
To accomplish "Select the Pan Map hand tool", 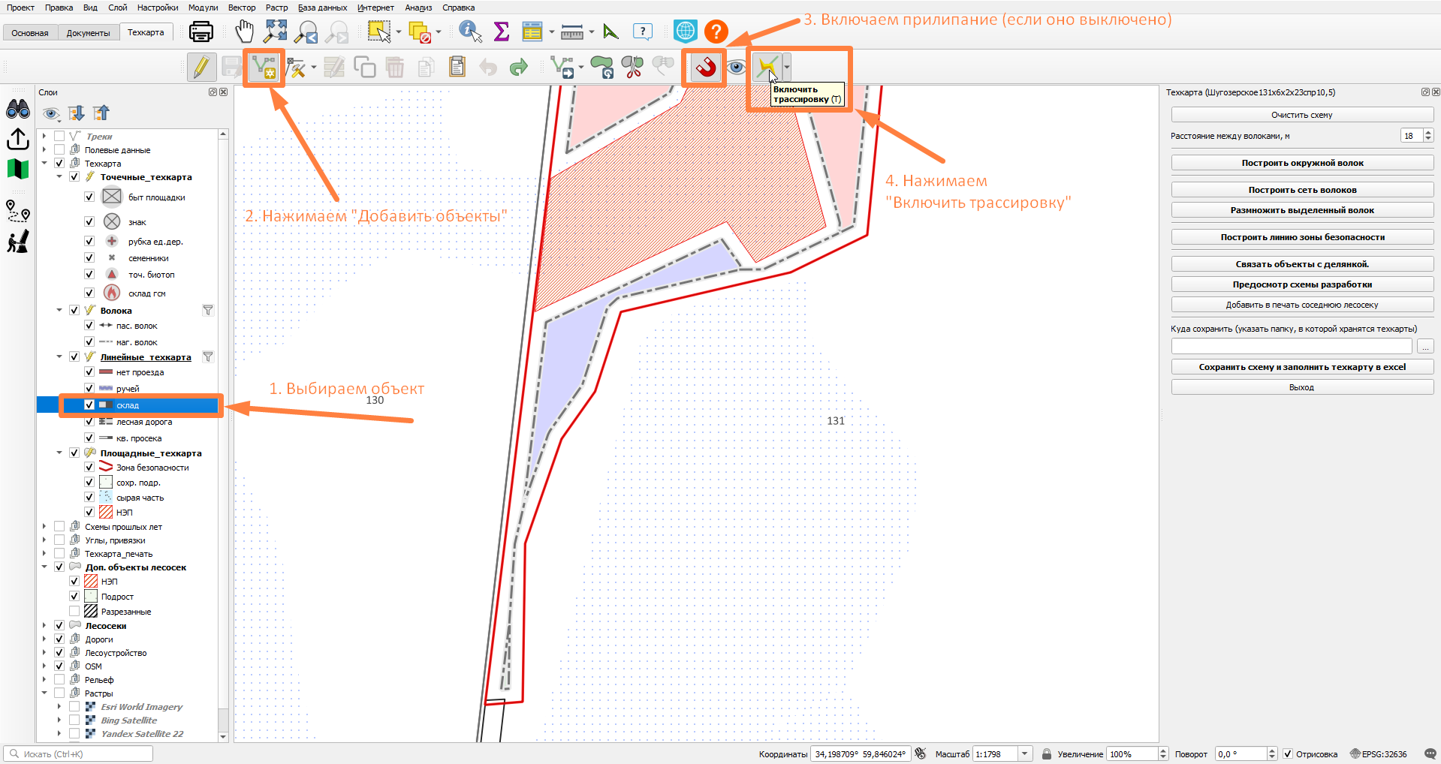I will point(245,32).
